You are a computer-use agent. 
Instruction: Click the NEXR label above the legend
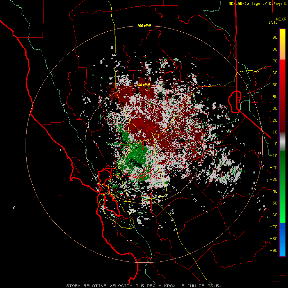click(x=281, y=19)
